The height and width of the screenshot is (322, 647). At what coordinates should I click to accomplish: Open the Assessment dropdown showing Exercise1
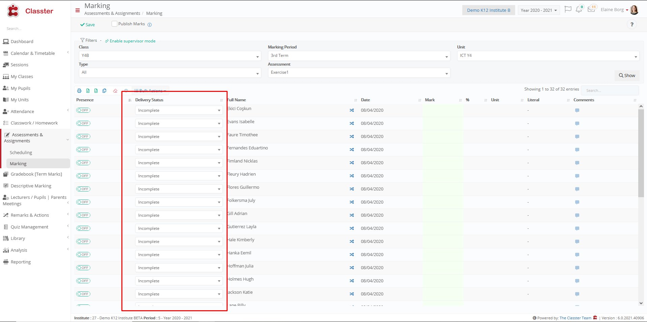(359, 73)
